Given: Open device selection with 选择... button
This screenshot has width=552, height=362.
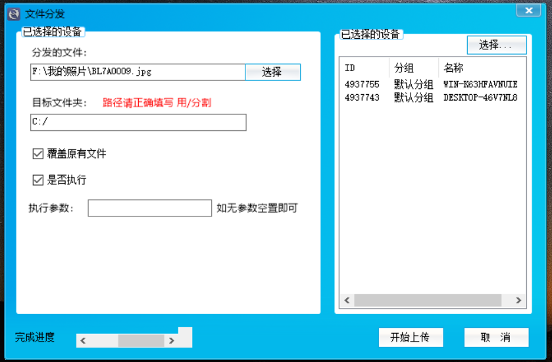Looking at the screenshot, I should (x=496, y=45).
